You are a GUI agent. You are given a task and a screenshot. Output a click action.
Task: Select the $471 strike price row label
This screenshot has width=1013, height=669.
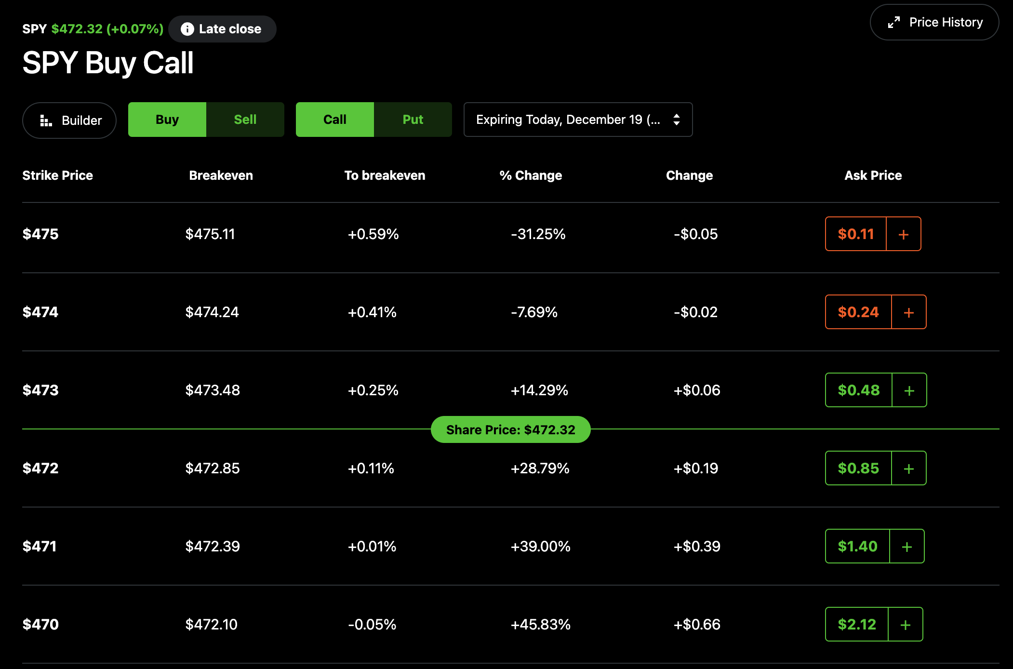(x=40, y=547)
